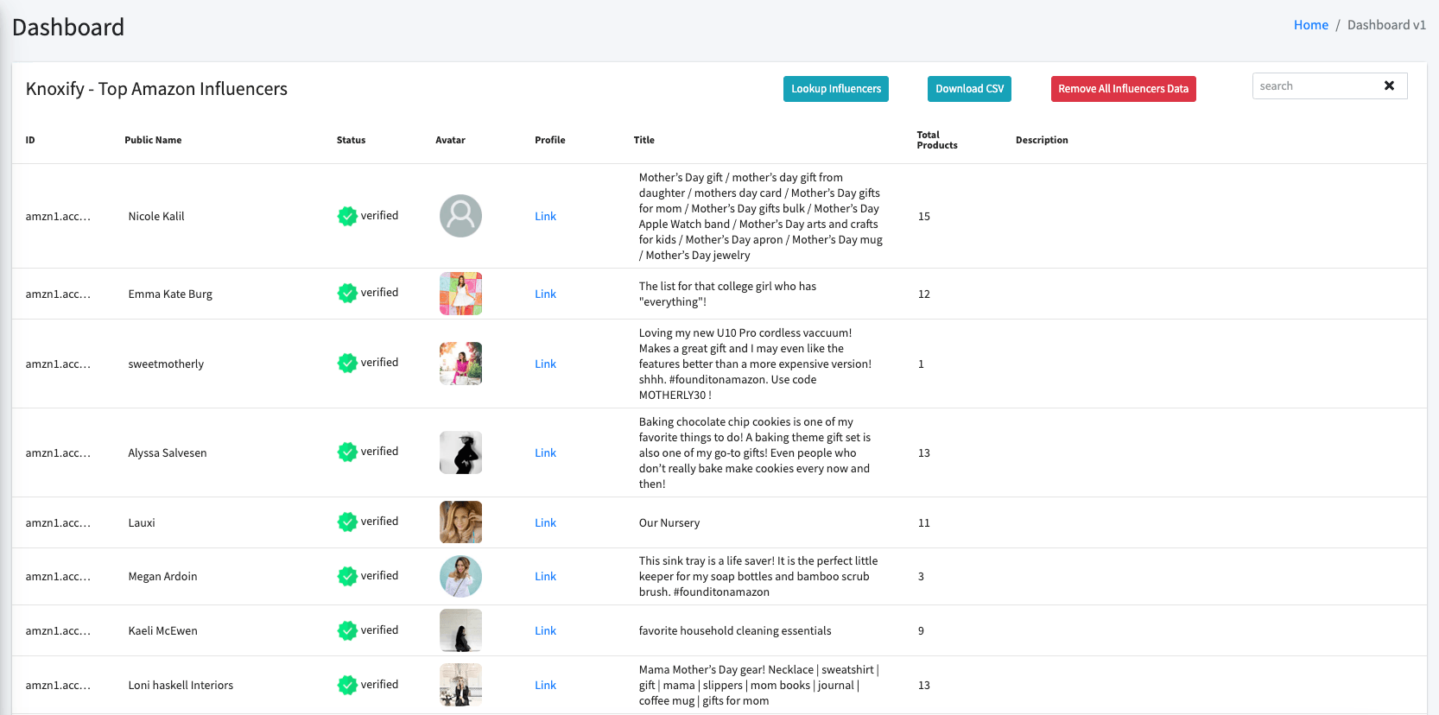Click sweetmotherly's avatar image
Image resolution: width=1439 pixels, height=715 pixels.
(460, 364)
